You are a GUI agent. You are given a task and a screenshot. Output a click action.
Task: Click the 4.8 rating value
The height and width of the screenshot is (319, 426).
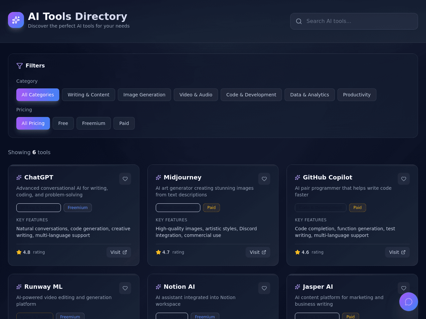tap(27, 252)
